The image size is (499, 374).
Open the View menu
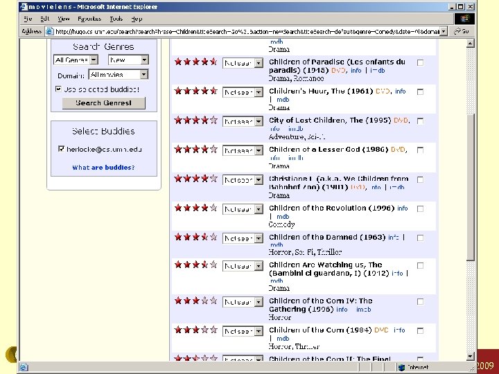click(x=64, y=19)
